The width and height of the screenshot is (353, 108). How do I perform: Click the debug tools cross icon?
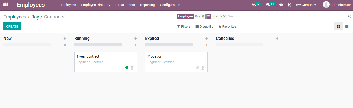click(289, 5)
